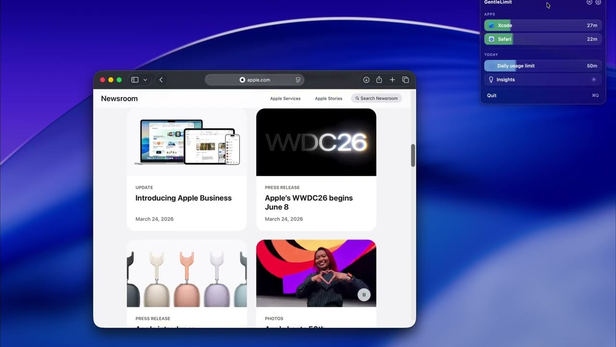
Task: Toggle the Safari sidebar
Action: point(135,80)
